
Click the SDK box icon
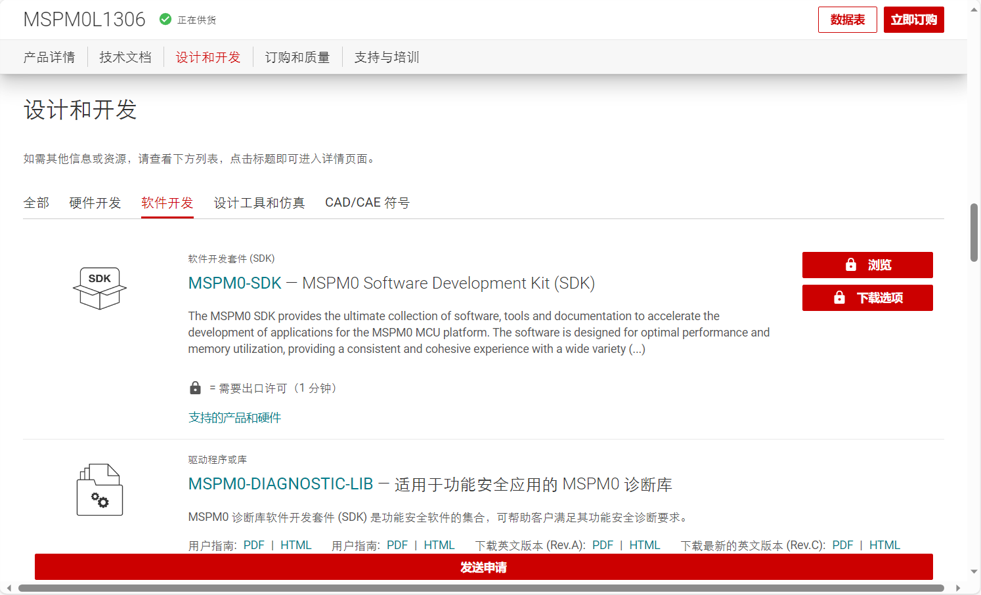point(100,288)
